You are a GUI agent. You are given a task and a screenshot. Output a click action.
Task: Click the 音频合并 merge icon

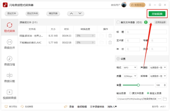coord(10,42)
